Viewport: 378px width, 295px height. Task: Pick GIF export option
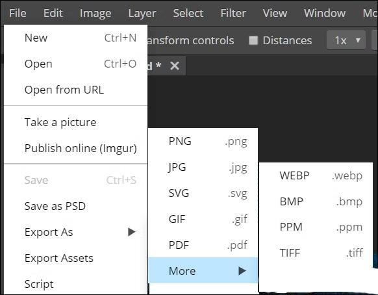[203, 219]
